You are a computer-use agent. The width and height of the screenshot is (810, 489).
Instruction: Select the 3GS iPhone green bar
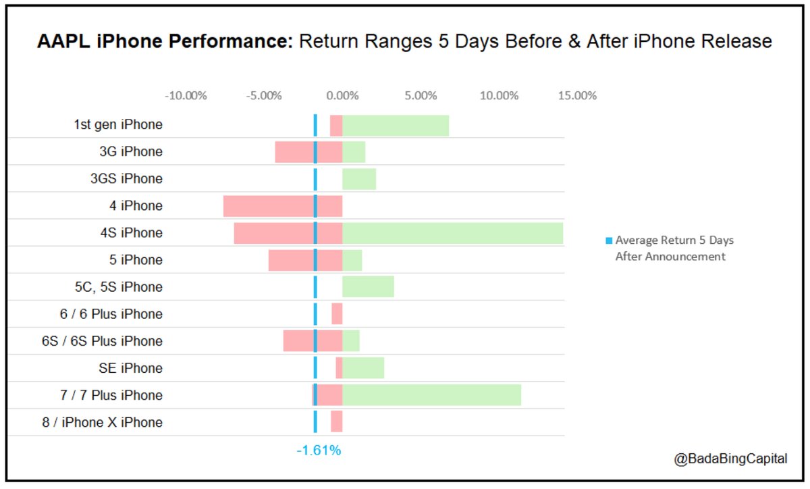click(x=359, y=179)
